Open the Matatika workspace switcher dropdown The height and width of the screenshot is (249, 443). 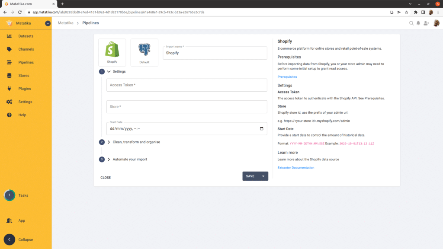(48, 23)
